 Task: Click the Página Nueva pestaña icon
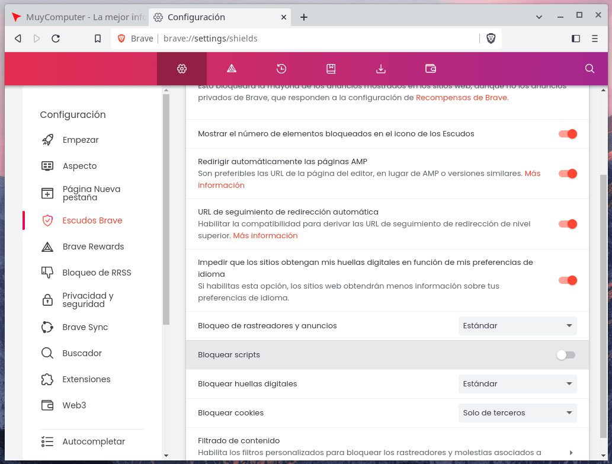(47, 193)
